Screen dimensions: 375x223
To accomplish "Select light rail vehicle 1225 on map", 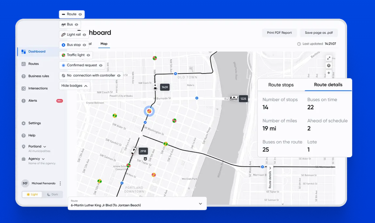I will 234,98.
